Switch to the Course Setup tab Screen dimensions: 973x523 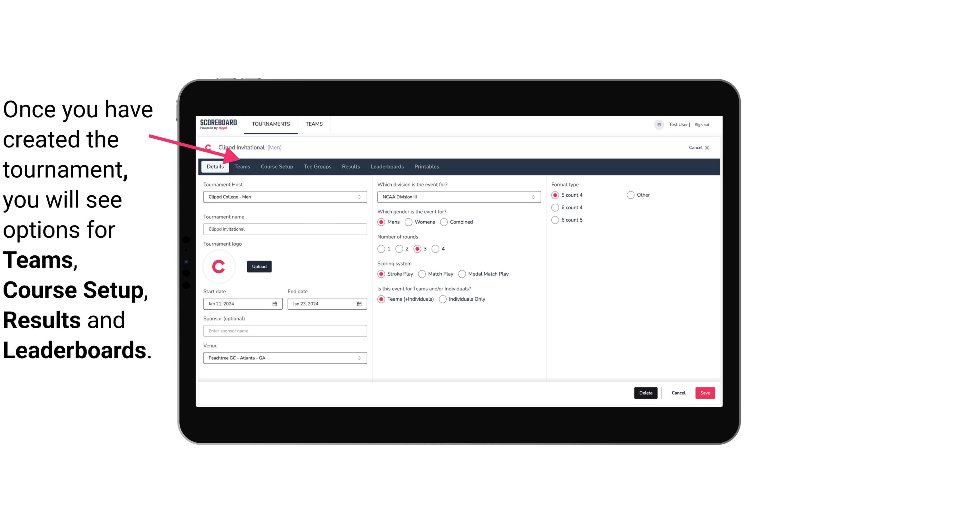tap(277, 166)
